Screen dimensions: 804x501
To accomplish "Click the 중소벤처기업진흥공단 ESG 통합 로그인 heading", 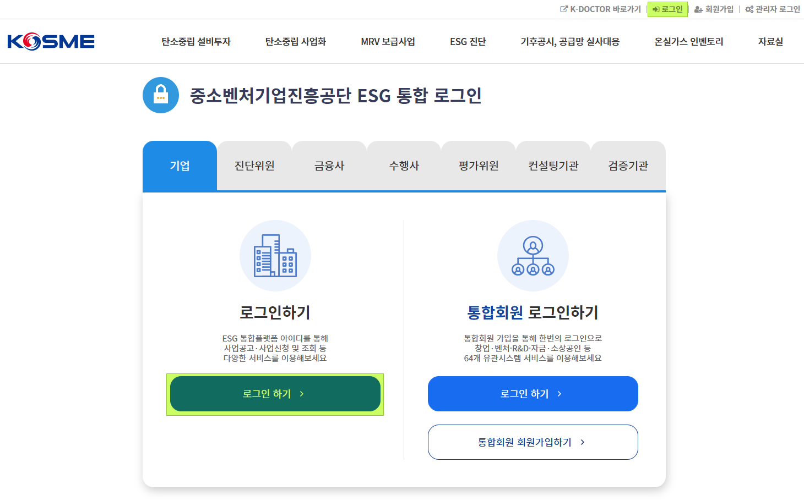I will click(x=336, y=96).
